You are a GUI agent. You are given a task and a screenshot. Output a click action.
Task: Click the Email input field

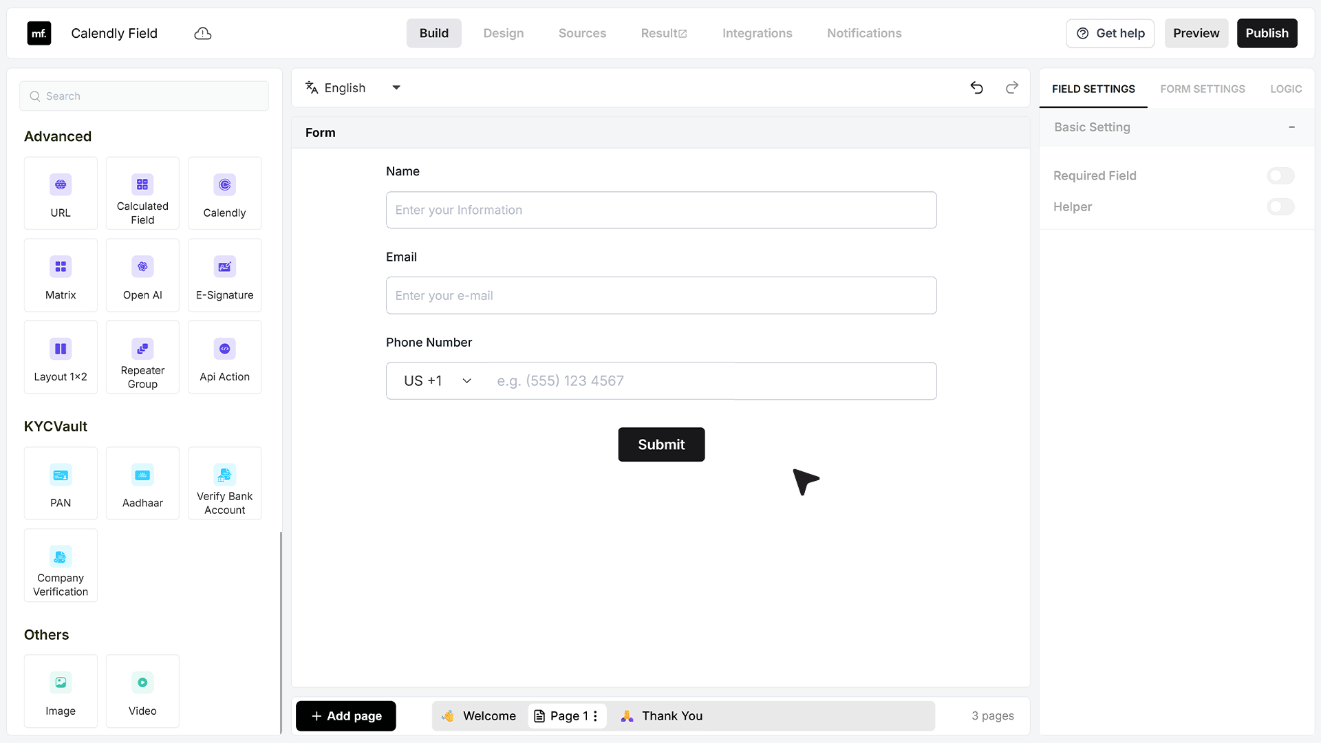click(x=661, y=296)
